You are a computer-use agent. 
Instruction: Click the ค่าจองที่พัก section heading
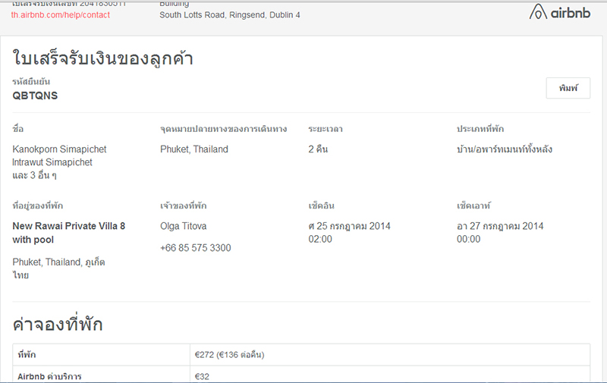point(58,325)
